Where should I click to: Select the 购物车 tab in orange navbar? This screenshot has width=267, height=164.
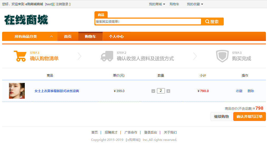[90, 36]
